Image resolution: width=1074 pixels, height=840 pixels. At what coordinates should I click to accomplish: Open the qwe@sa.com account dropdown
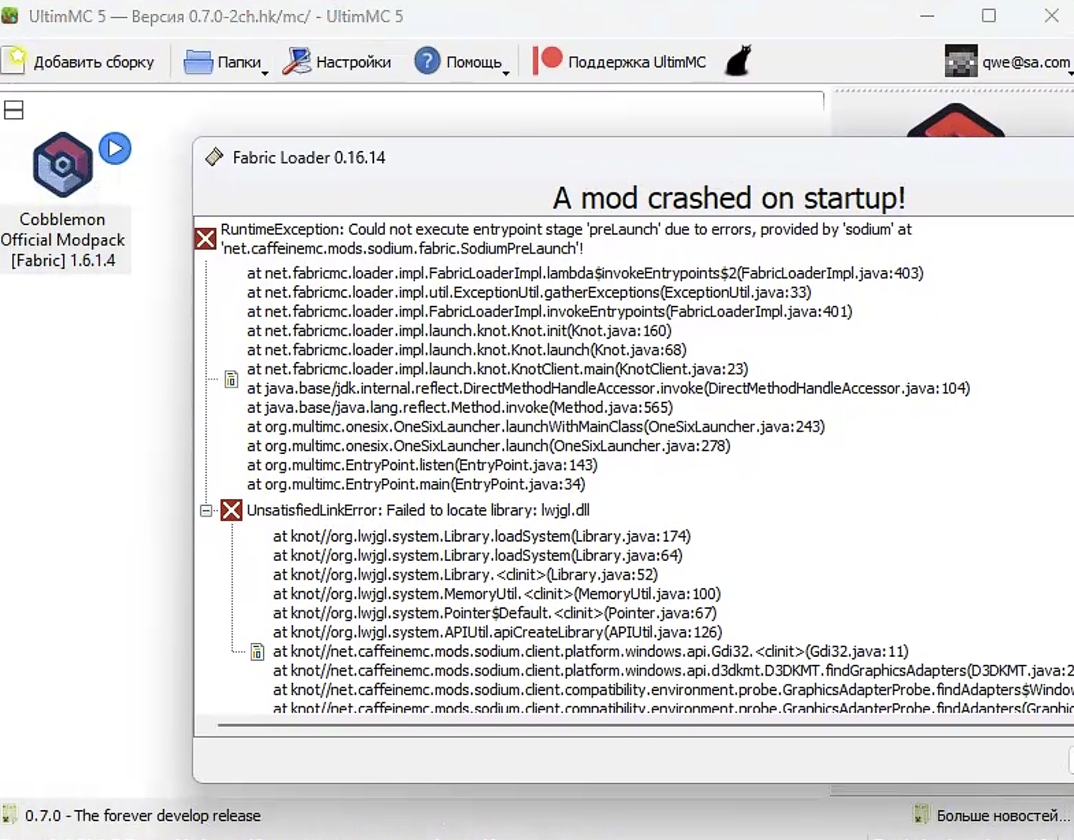click(1071, 73)
